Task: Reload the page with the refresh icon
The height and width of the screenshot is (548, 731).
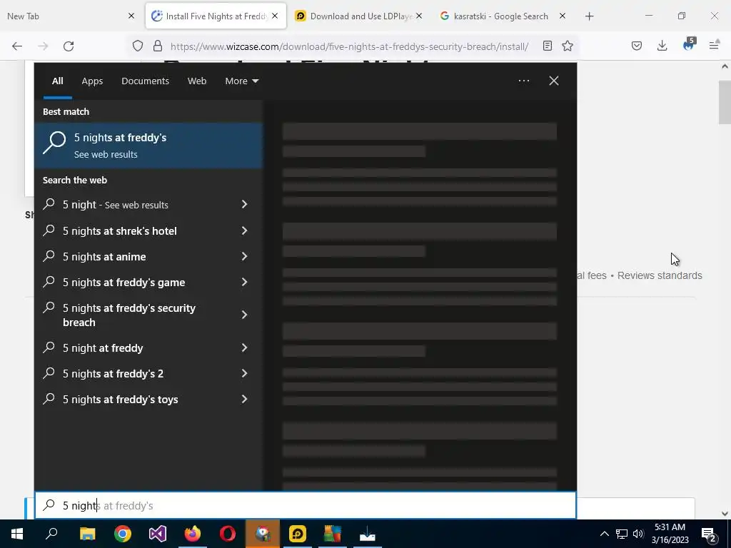Action: point(69,46)
